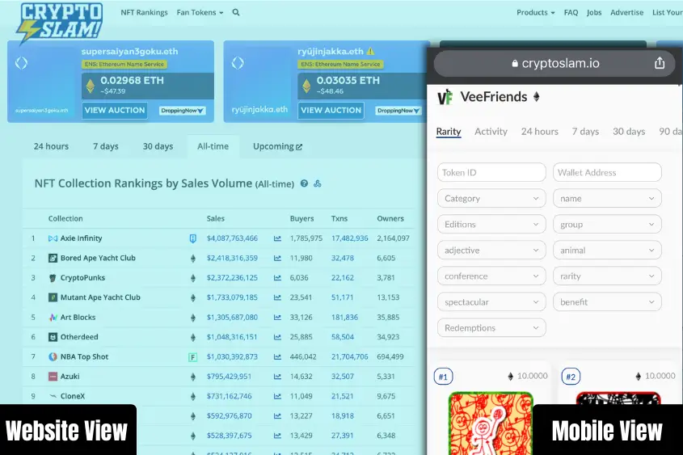Select the All-time rankings tab
Screen dimensions: 683x455
click(213, 146)
